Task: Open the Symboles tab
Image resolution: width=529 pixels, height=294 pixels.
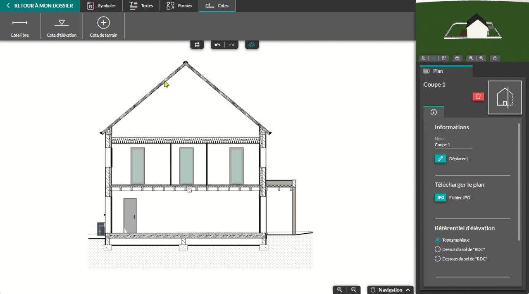Action: pos(102,6)
